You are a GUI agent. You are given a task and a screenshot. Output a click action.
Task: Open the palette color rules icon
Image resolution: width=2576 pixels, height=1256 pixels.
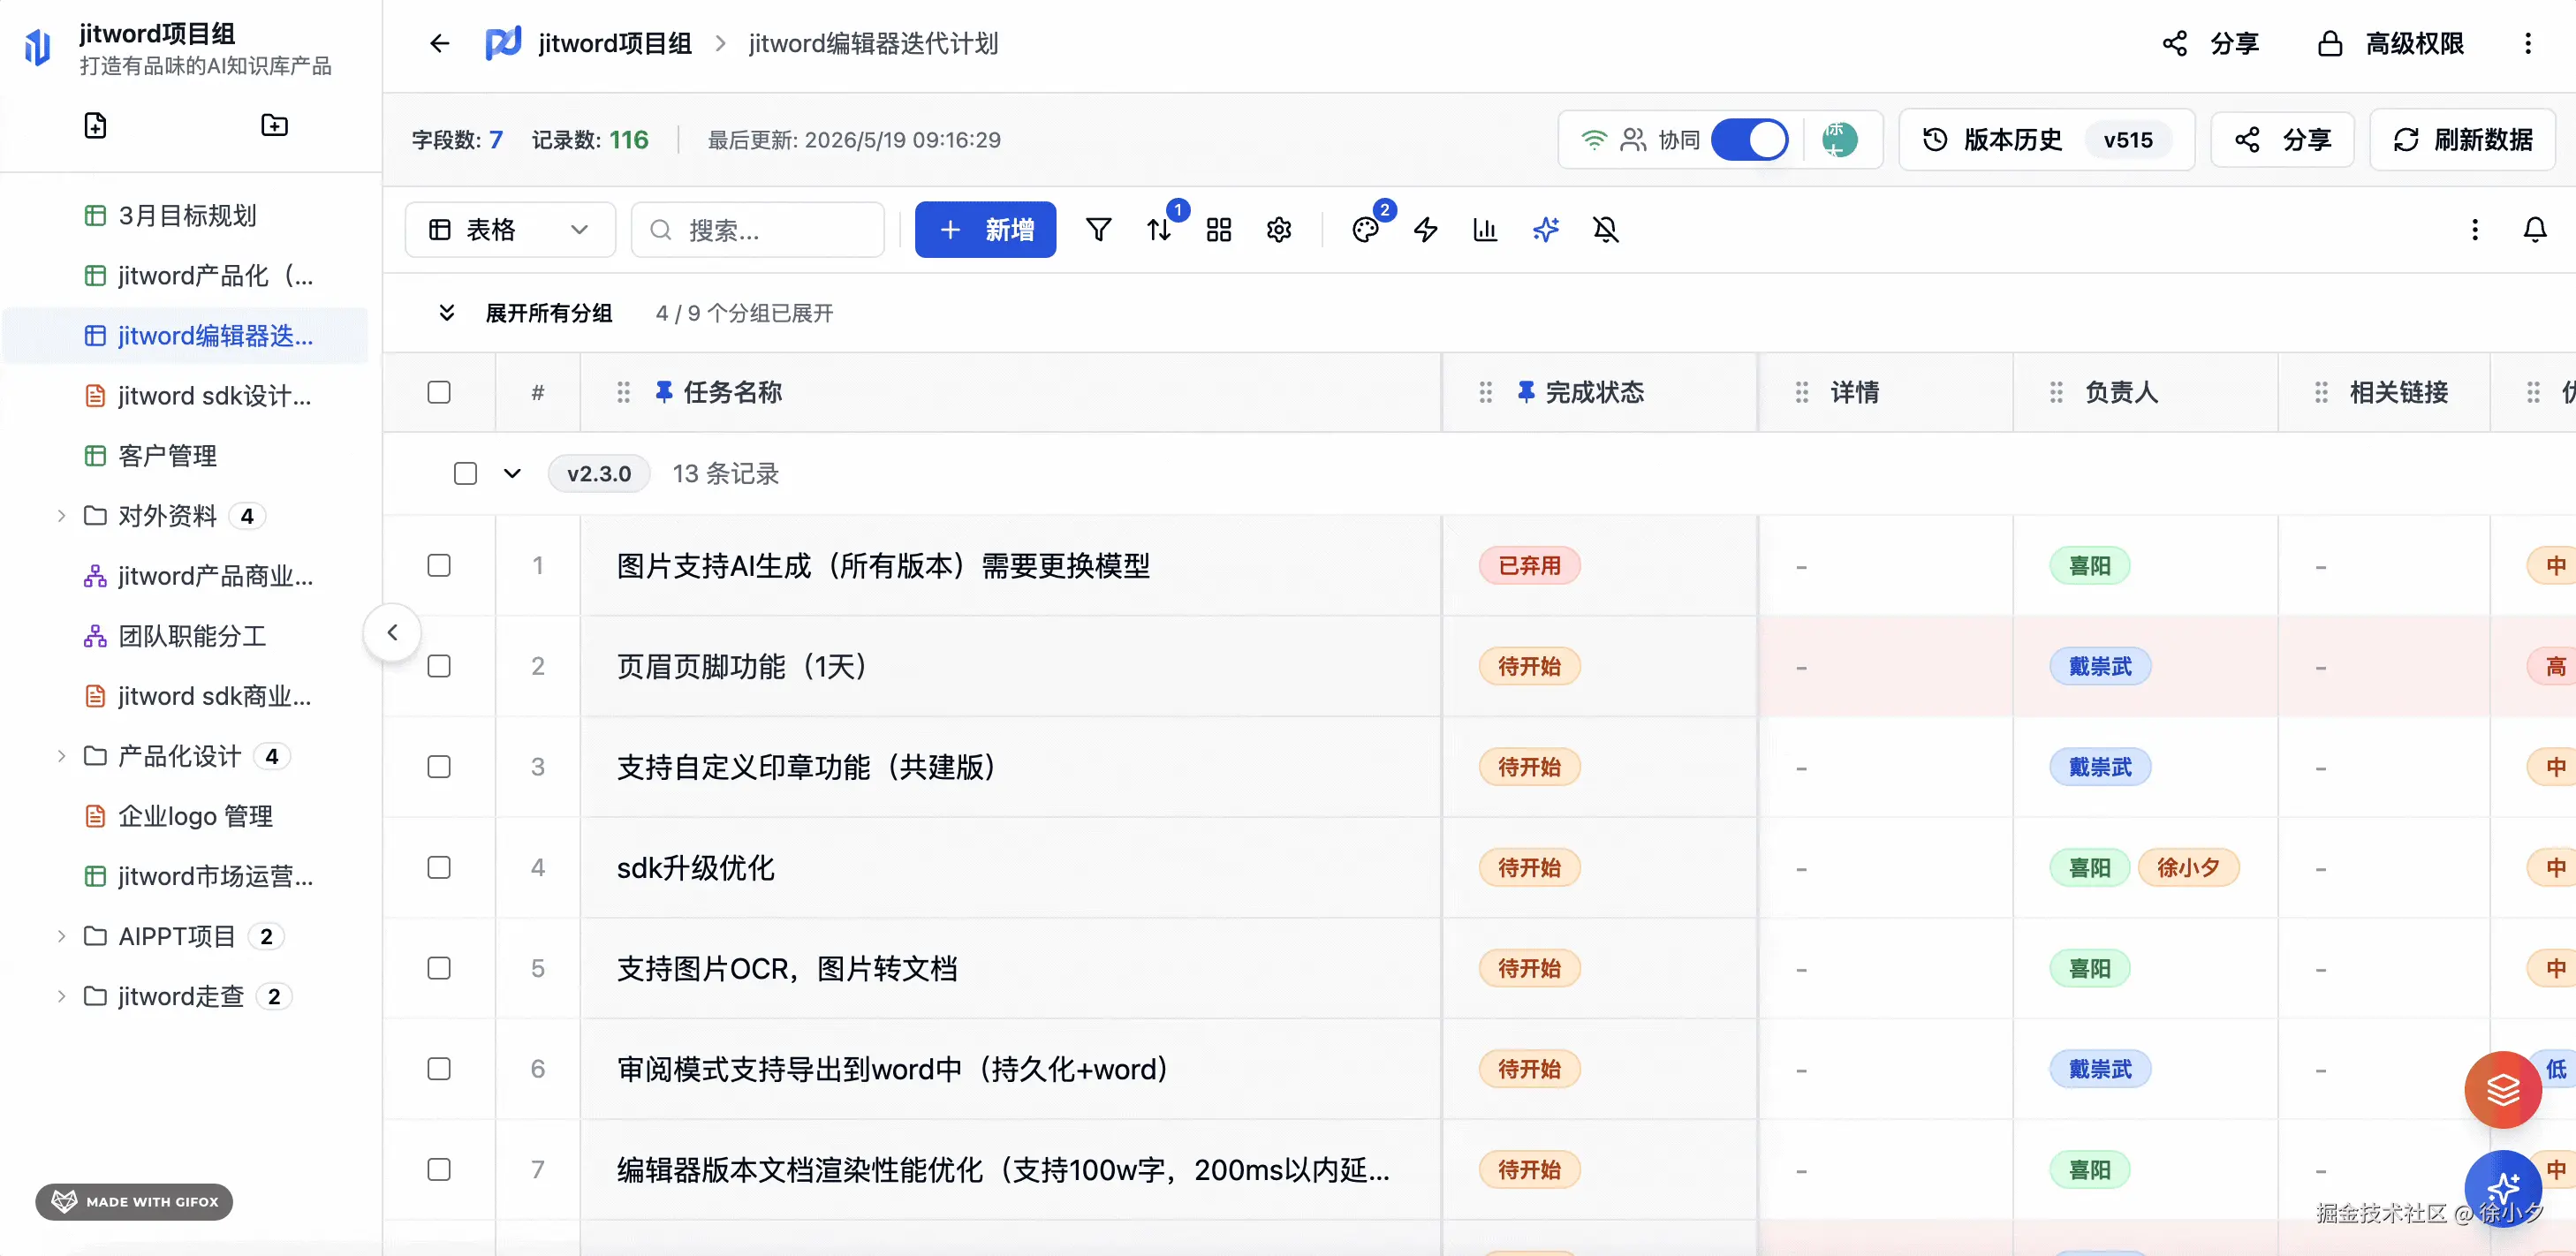pyautogui.click(x=1365, y=230)
